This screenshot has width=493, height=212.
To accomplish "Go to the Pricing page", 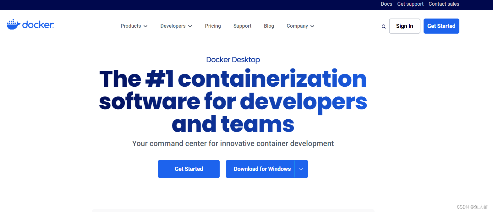I will (x=213, y=26).
